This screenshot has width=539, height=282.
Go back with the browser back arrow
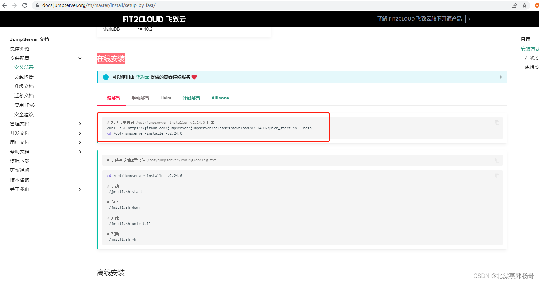click(x=4, y=5)
